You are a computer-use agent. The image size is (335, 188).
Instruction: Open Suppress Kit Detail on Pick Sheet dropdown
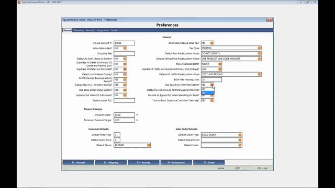coord(125,69)
